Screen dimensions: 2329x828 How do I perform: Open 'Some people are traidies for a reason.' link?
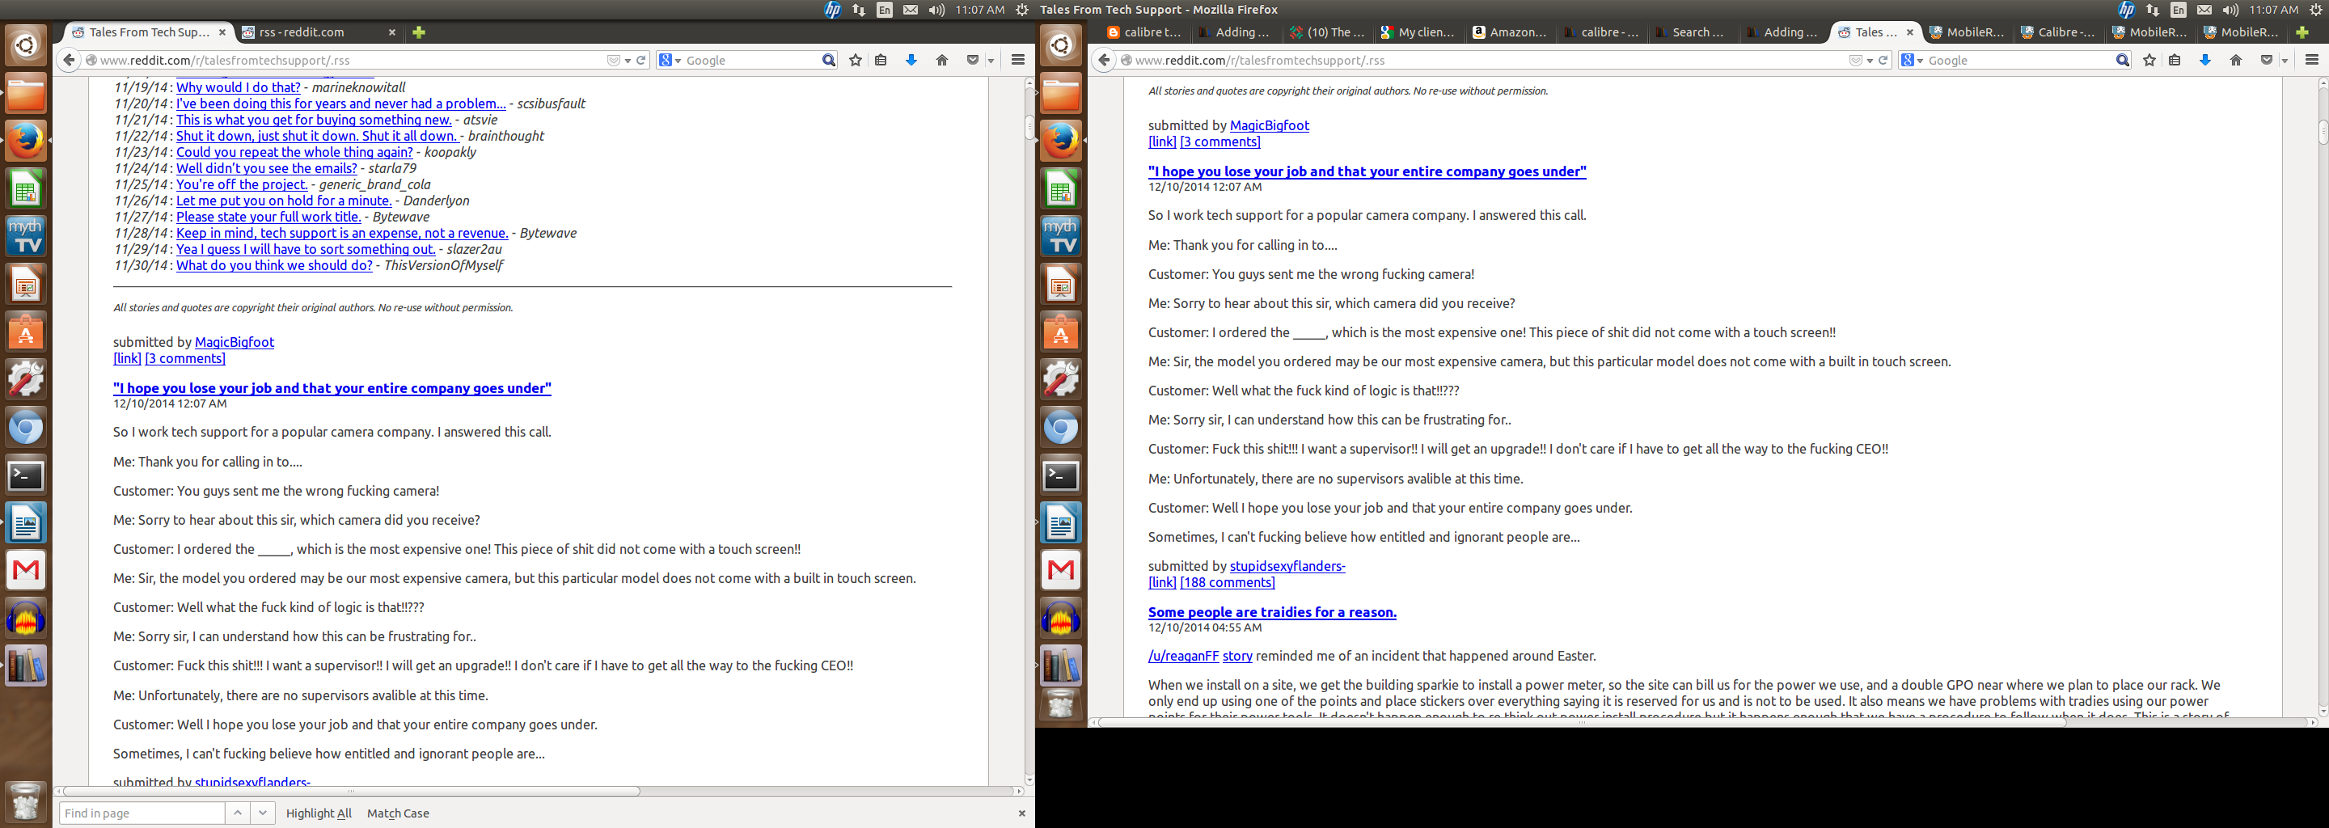1272,612
